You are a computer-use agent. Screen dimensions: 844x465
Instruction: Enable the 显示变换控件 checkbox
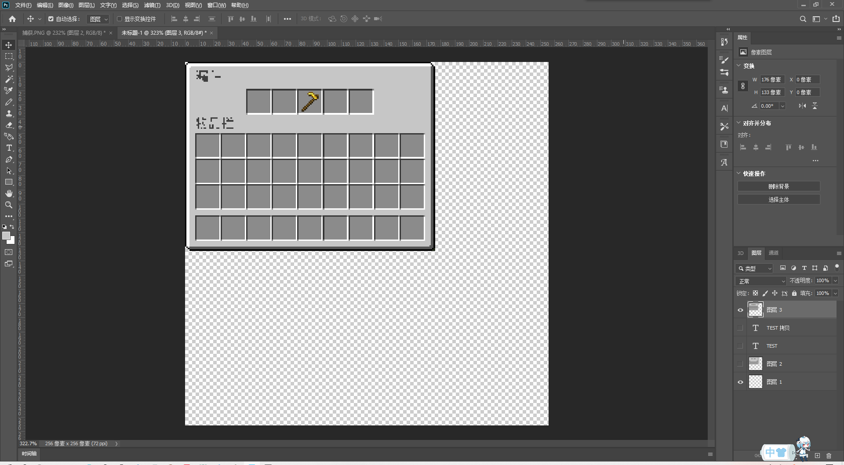tap(119, 19)
